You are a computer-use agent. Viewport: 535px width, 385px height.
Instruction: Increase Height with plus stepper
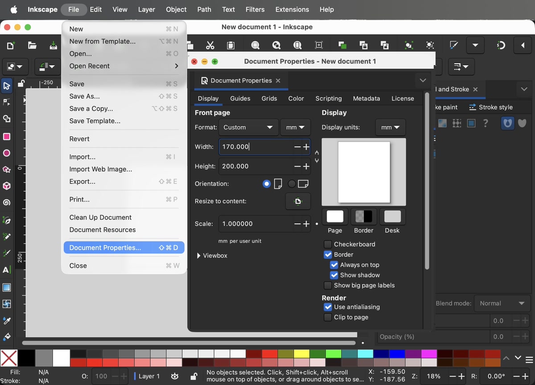pos(306,166)
